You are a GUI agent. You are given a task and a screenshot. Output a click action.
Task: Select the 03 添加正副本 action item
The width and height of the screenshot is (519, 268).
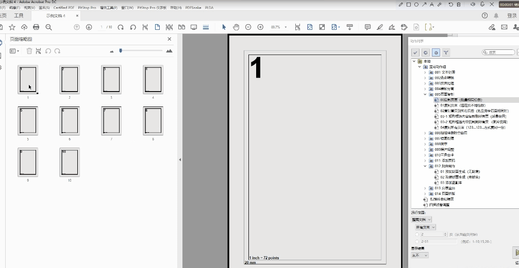coord(452,183)
